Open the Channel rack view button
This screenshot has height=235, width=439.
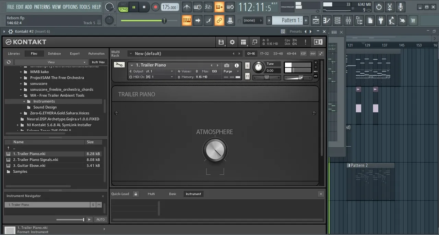[337, 21]
